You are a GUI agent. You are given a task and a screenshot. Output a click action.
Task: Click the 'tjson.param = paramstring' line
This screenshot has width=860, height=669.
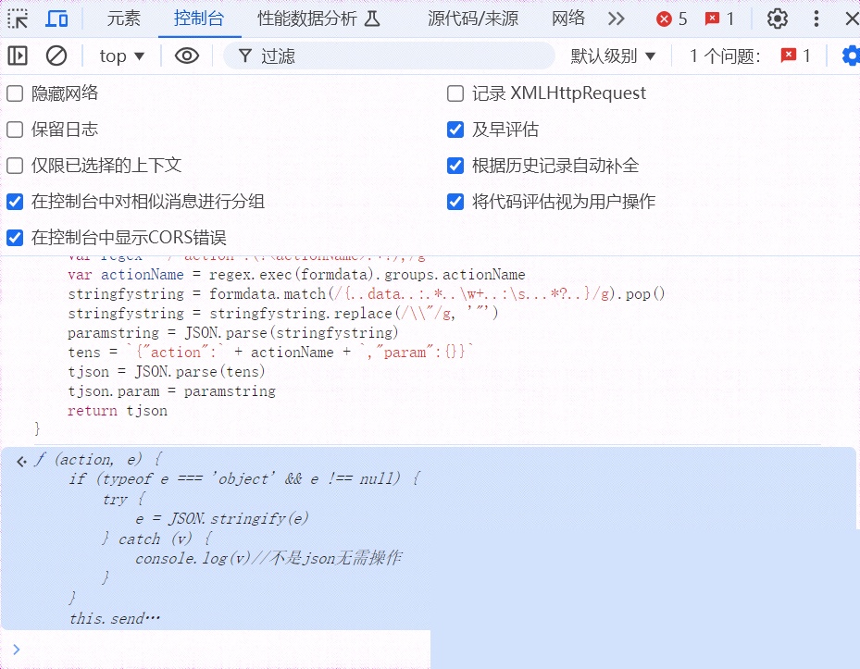(171, 391)
